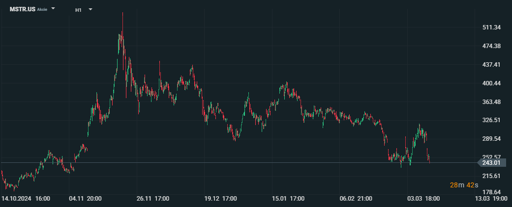
Task: Click the 289.54 price axis label
Action: [491, 139]
